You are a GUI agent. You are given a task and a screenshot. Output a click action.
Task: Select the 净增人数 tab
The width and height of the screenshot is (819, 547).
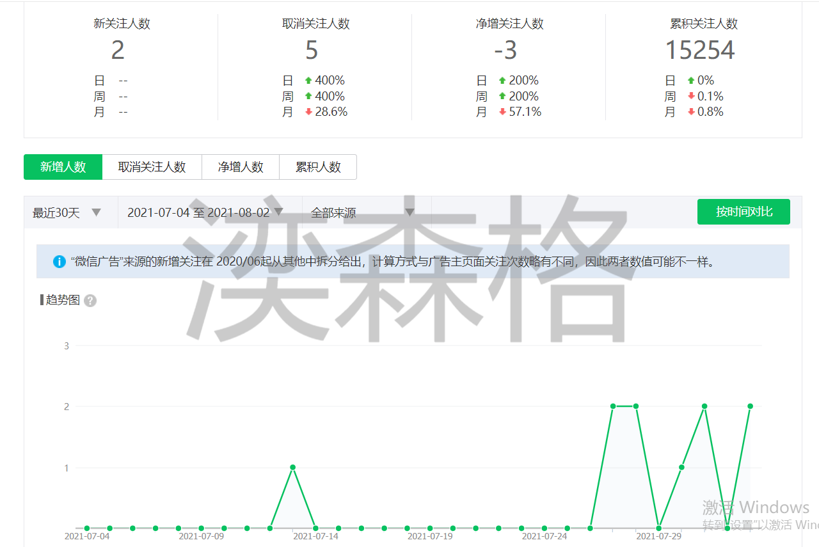[x=241, y=167]
